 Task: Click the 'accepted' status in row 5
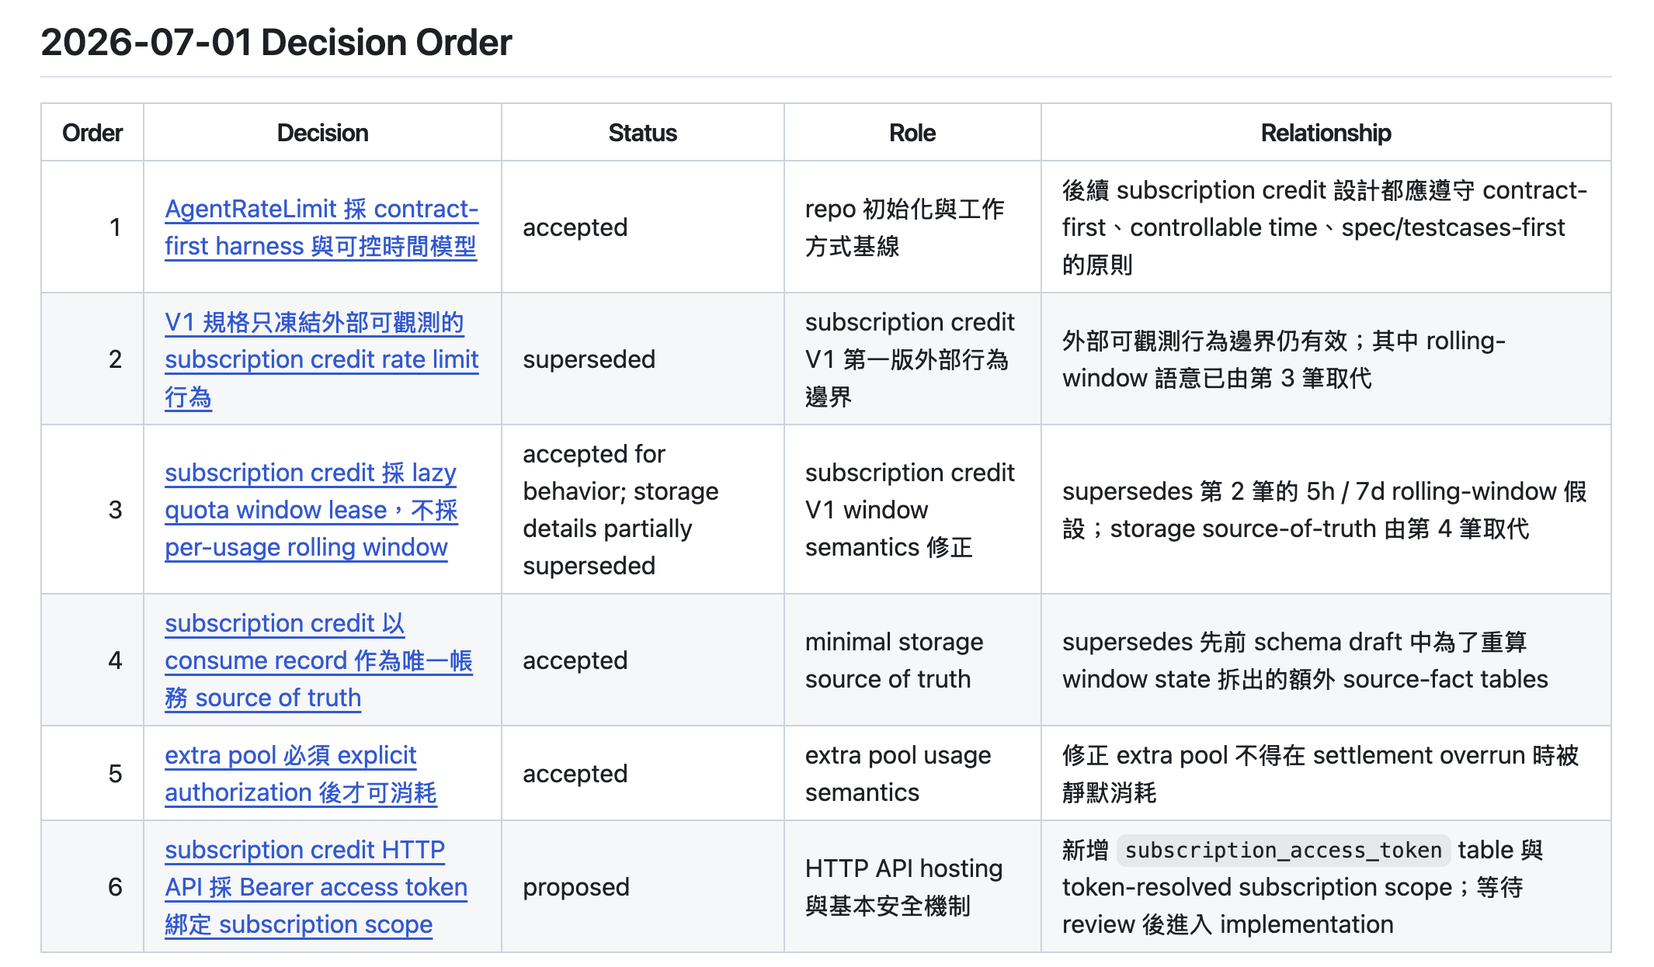pos(575,774)
